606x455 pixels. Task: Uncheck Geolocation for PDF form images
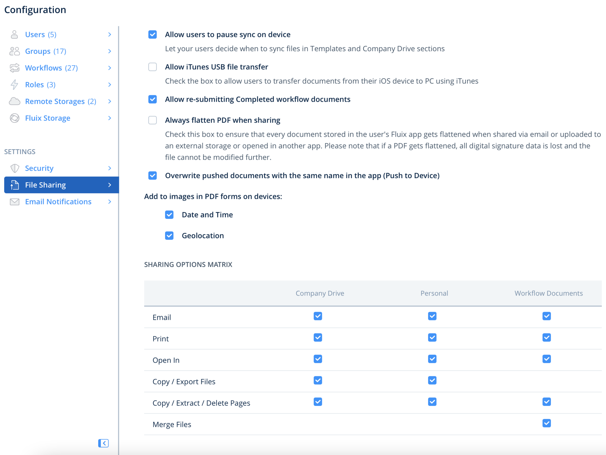point(169,235)
